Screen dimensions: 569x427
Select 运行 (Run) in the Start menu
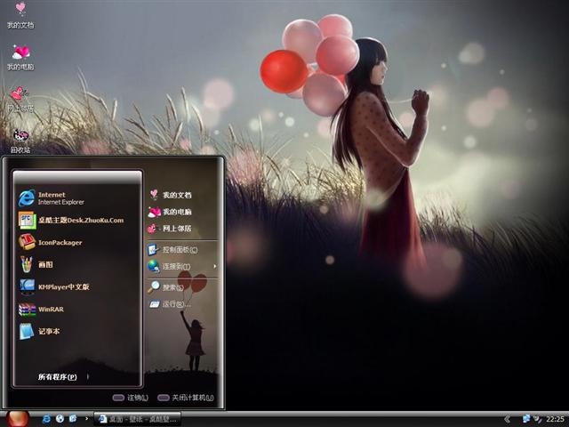tap(172, 304)
